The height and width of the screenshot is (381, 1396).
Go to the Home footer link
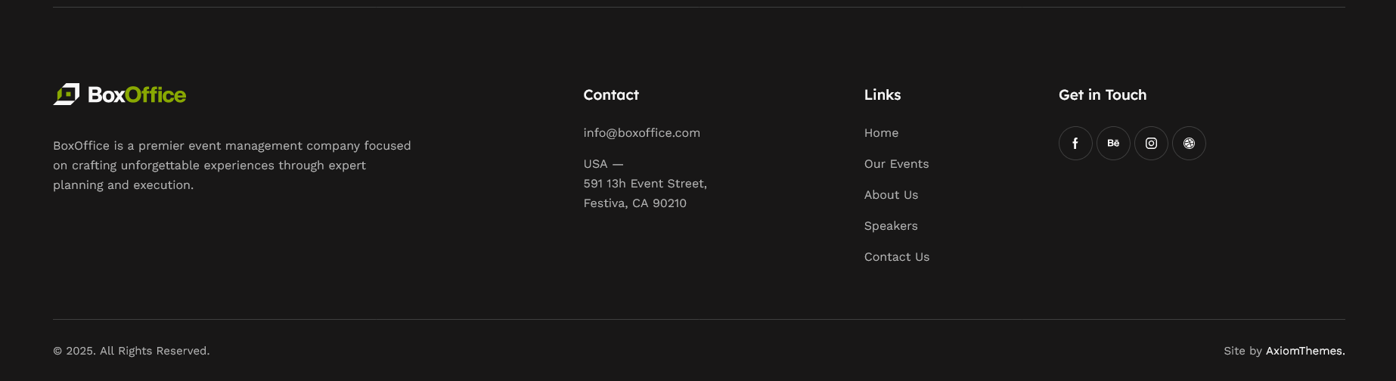pyautogui.click(x=881, y=133)
